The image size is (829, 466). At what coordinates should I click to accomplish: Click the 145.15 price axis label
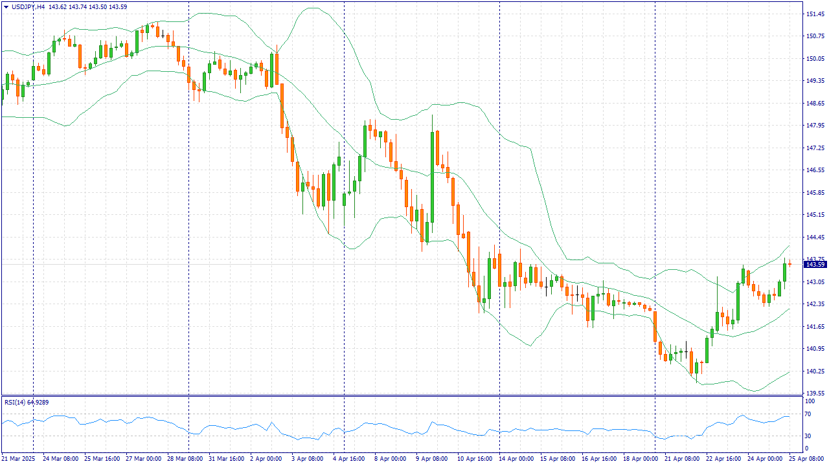coord(814,214)
